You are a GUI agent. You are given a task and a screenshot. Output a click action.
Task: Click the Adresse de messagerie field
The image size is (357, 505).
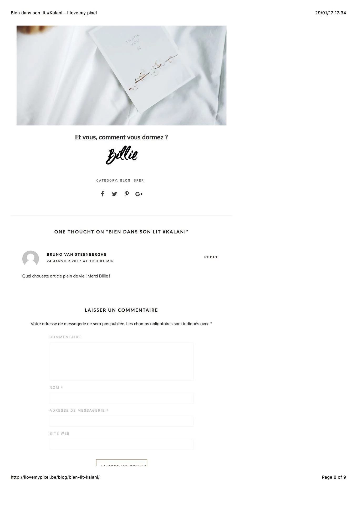click(x=121, y=421)
